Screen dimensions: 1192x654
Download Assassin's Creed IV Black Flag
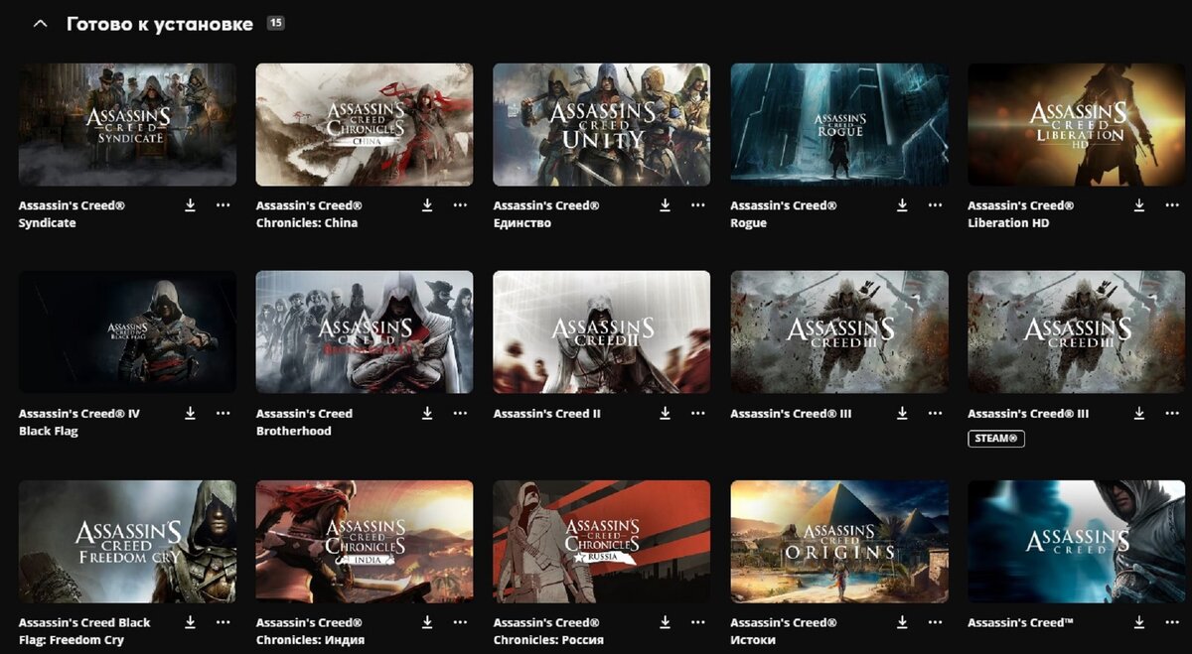click(190, 413)
